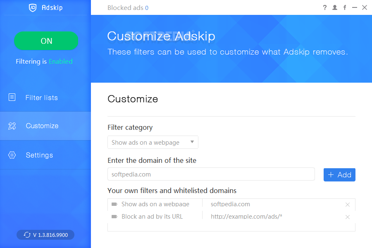Open the Filter category dropdown
372x248 pixels.
tap(153, 142)
